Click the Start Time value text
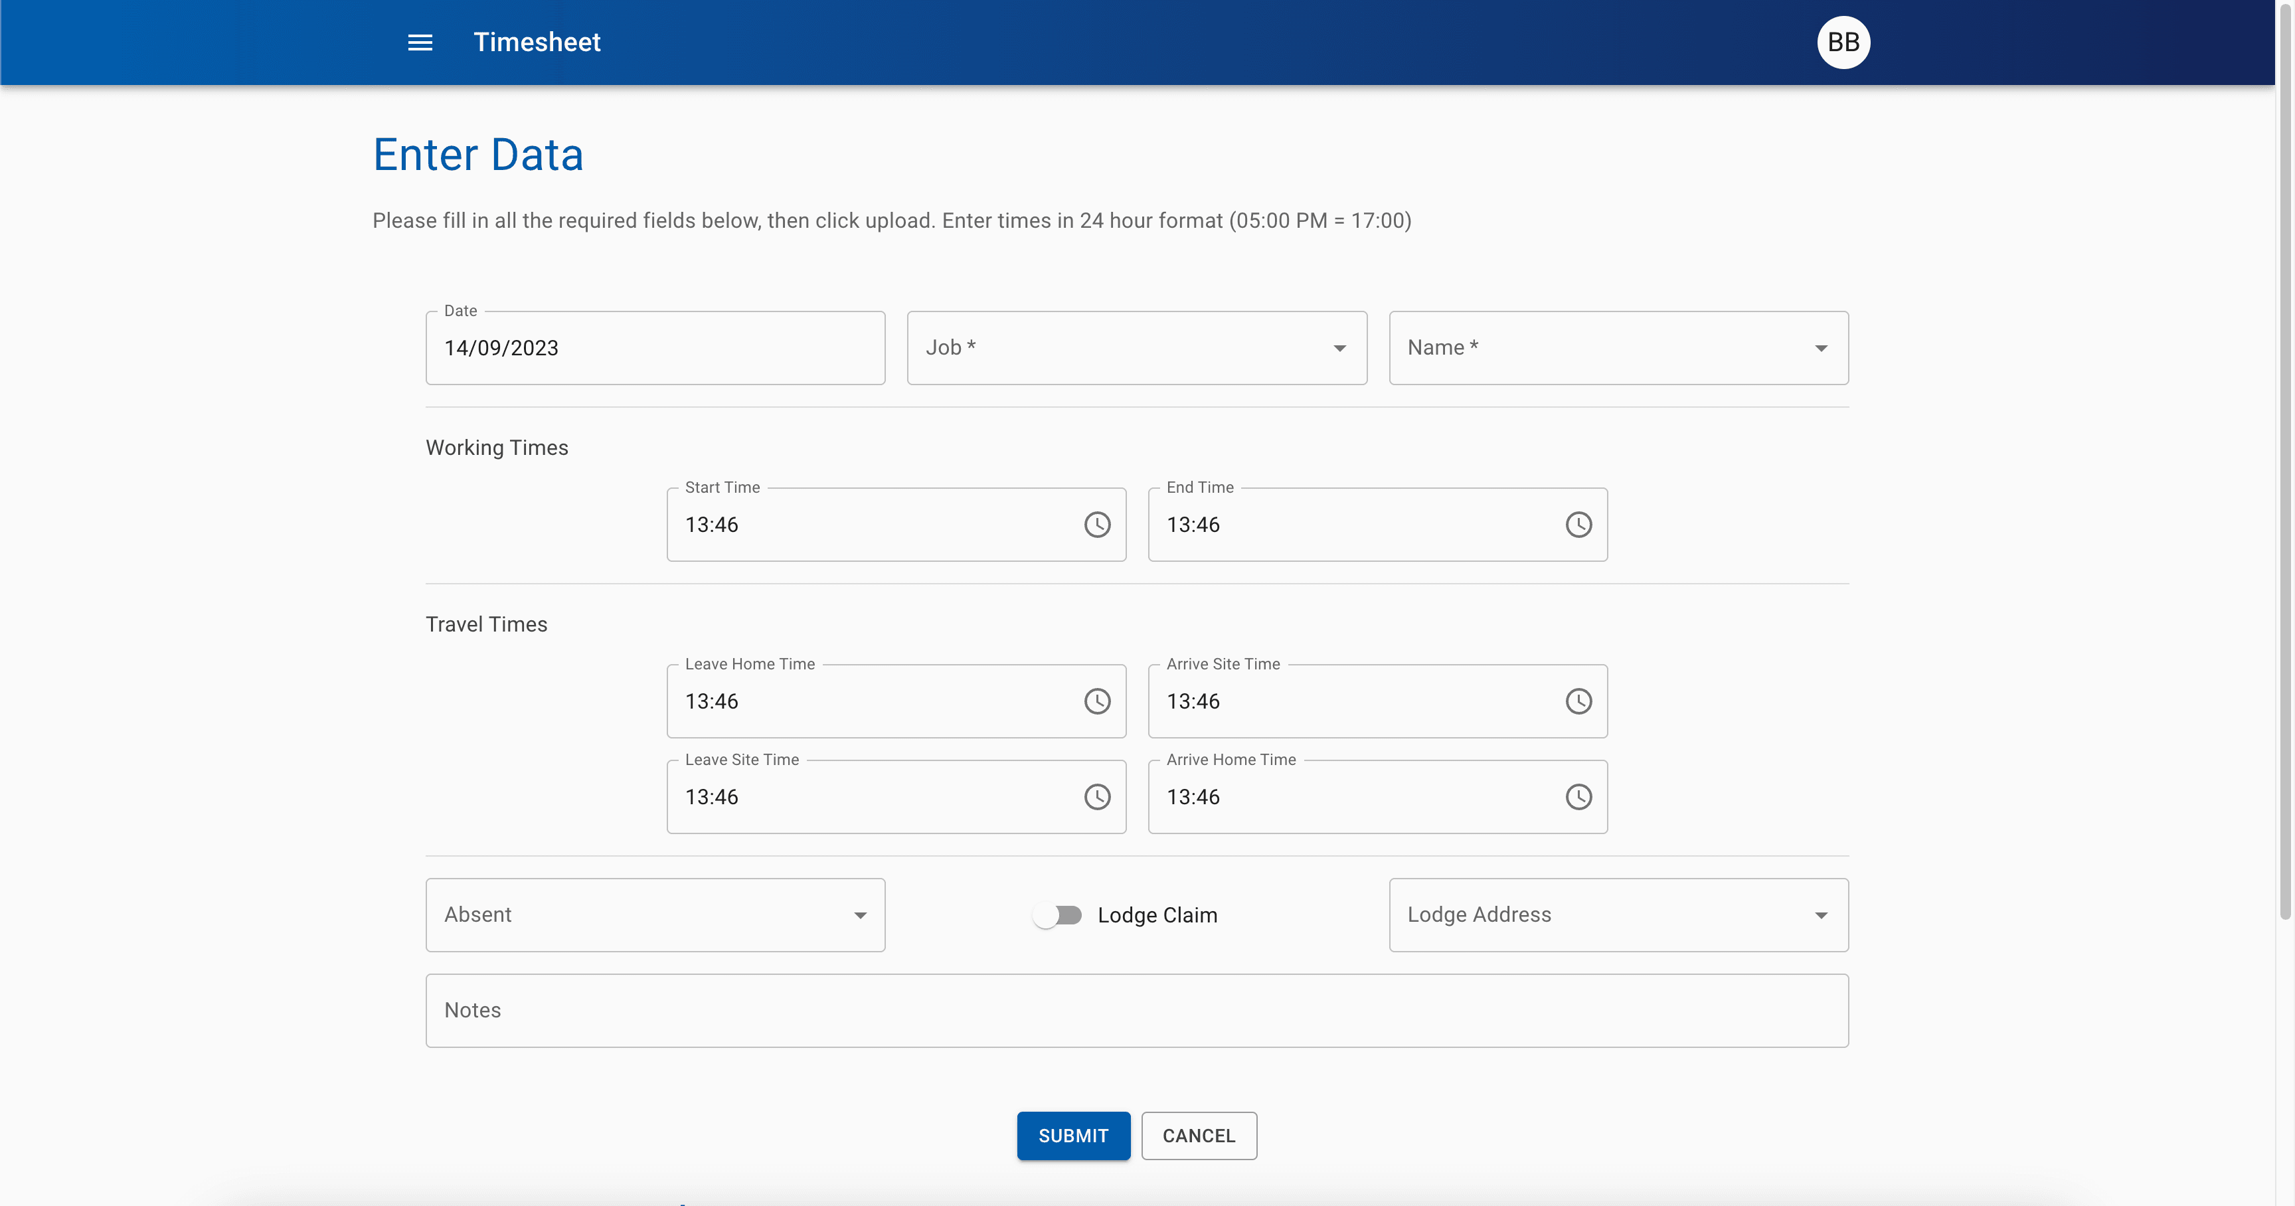 [712, 525]
